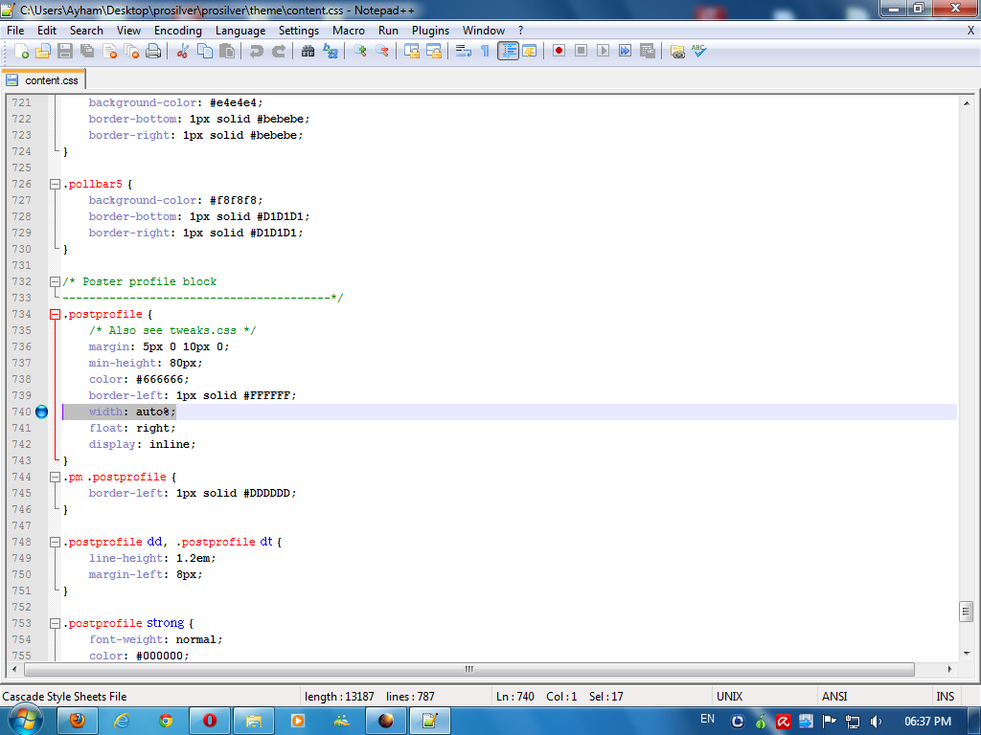Viewport: 981px width, 735px height.
Task: Start macro recording with the red record icon
Action: 559,51
